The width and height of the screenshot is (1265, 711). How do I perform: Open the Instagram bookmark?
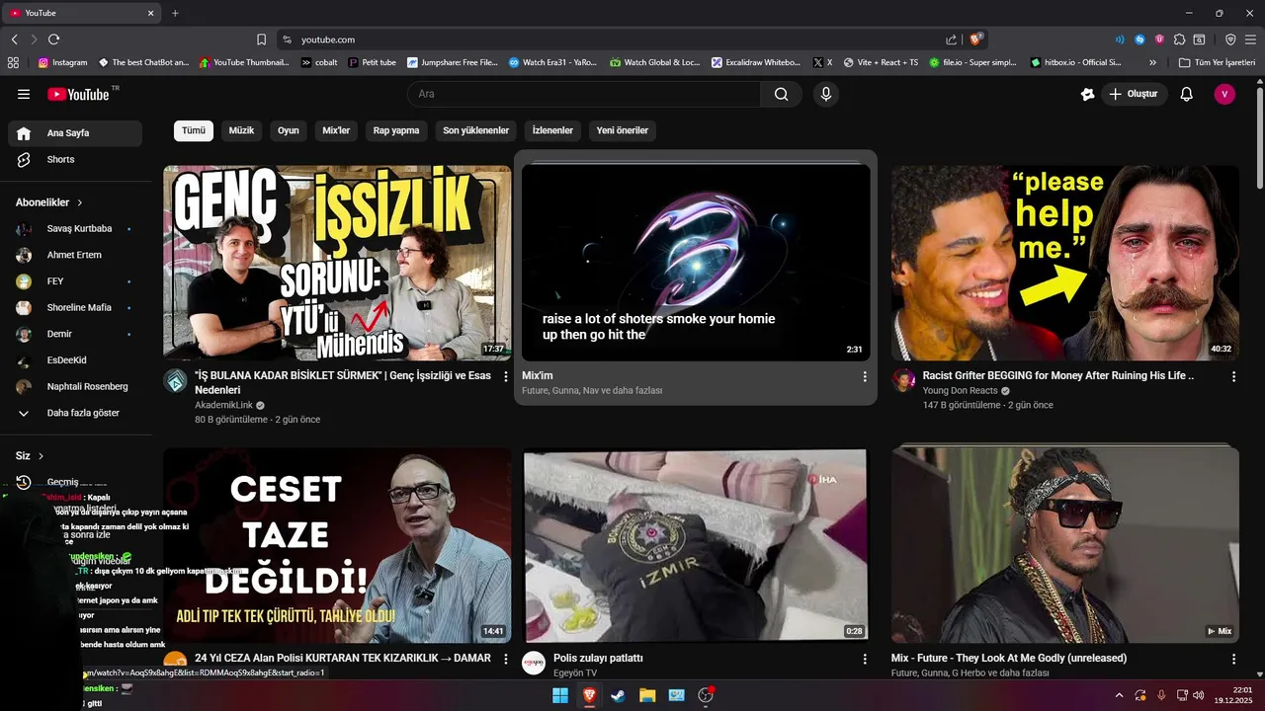[63, 62]
